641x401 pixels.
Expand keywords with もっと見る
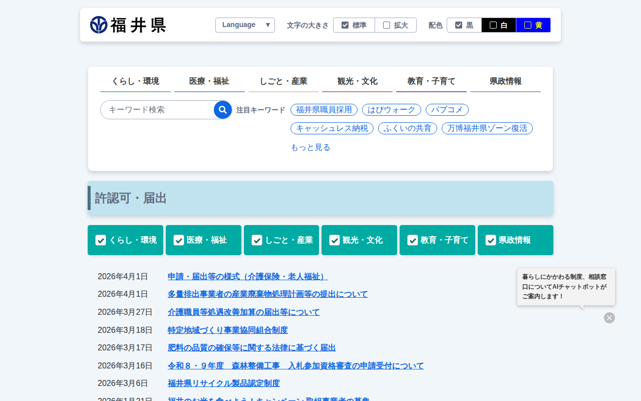(x=310, y=147)
